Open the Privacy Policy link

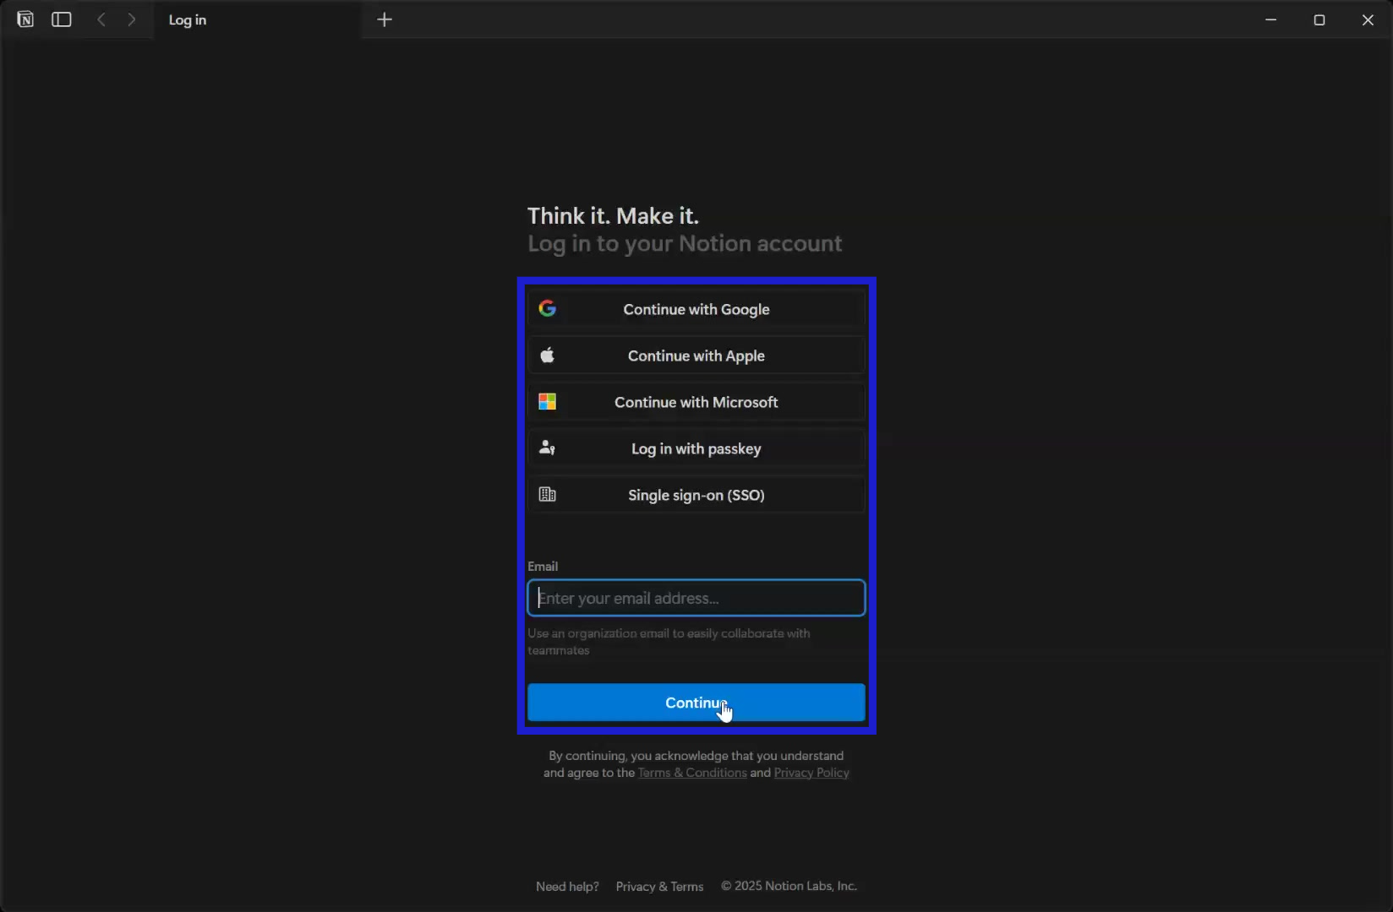point(811,773)
